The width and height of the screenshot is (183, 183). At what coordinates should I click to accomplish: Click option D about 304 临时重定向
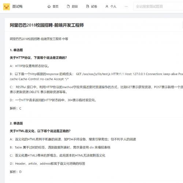click(53, 100)
